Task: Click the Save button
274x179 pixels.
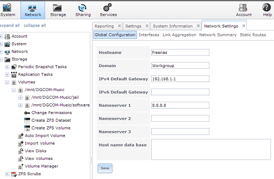Action: point(105,168)
